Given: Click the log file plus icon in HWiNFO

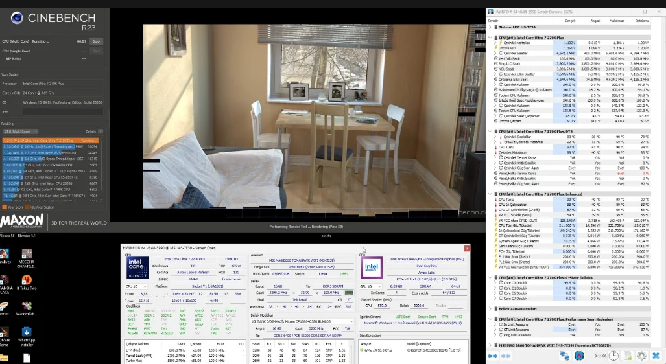Looking at the screenshot, I should point(628,356).
